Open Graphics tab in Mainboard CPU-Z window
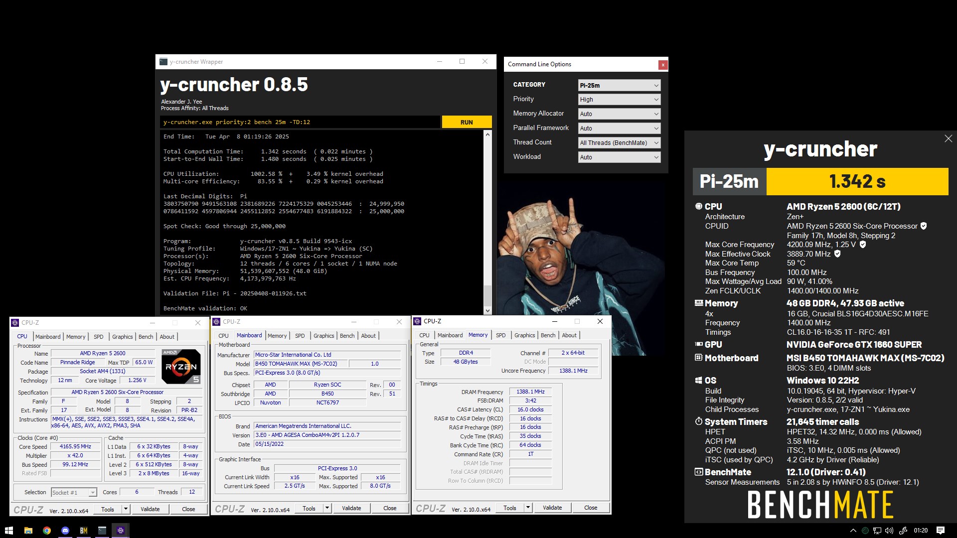 pyautogui.click(x=324, y=336)
